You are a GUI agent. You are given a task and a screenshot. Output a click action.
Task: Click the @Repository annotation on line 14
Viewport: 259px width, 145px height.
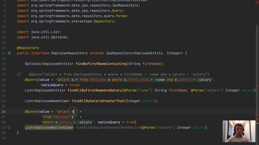point(28,48)
